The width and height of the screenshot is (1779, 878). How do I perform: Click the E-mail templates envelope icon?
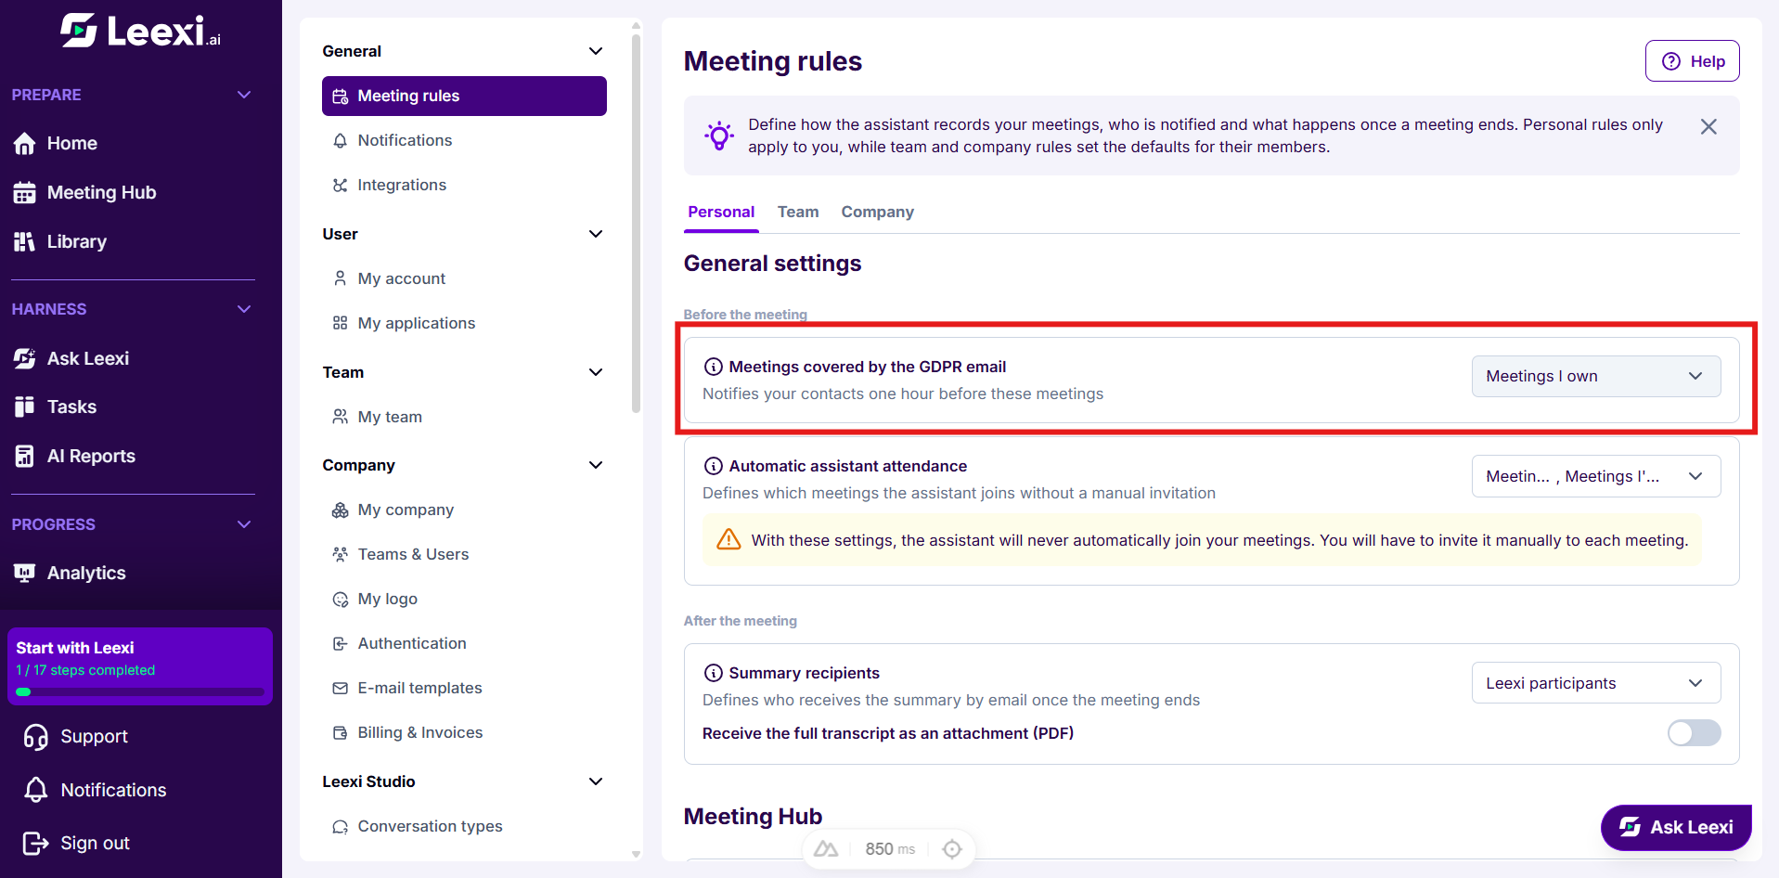coord(340,689)
